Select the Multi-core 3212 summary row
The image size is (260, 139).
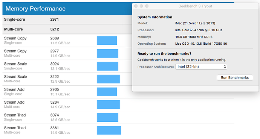tap(67, 29)
